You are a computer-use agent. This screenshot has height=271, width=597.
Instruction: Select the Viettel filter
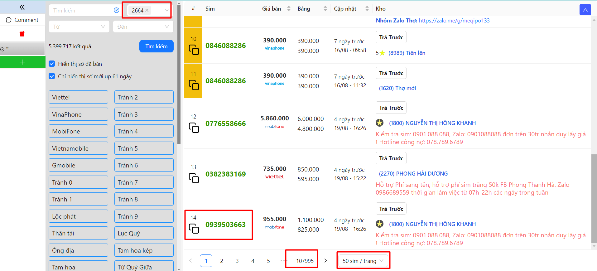point(78,97)
